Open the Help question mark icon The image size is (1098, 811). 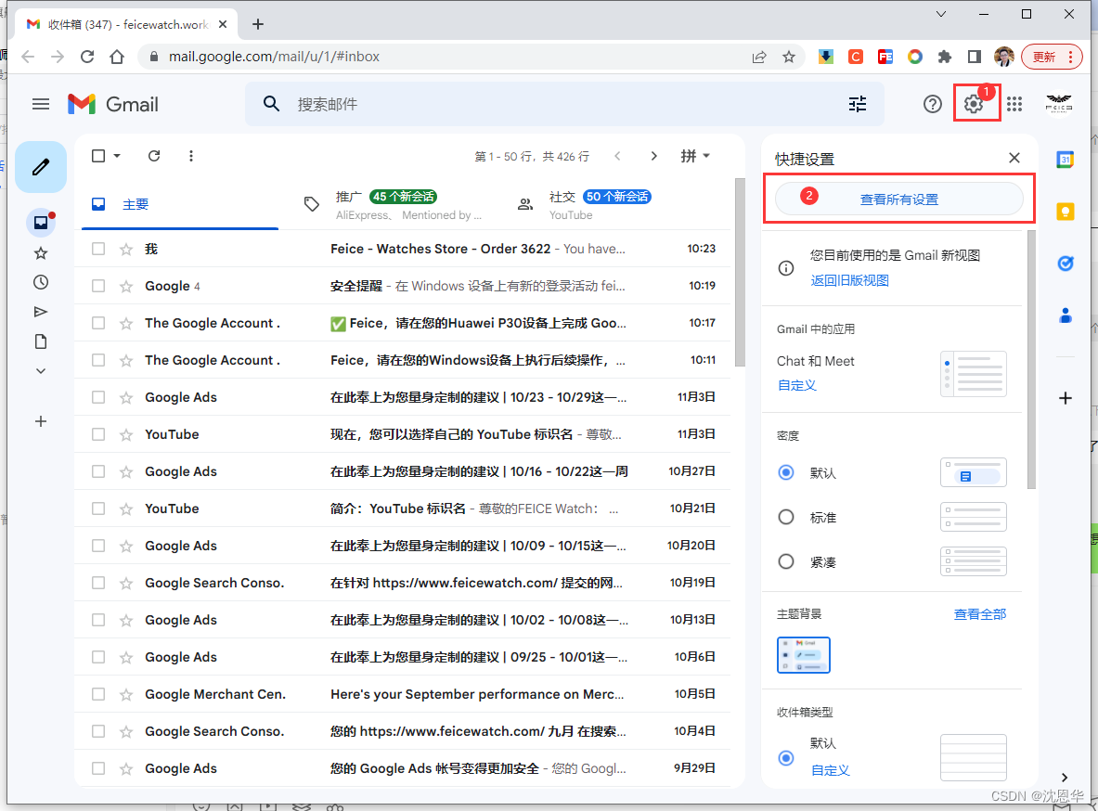click(932, 104)
